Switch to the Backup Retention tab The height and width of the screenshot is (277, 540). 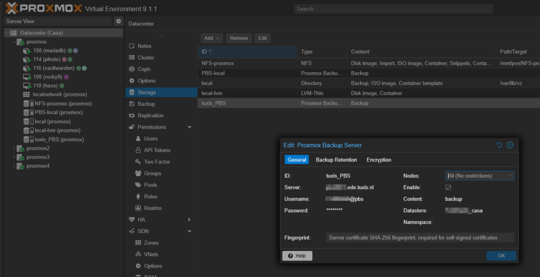click(x=336, y=160)
